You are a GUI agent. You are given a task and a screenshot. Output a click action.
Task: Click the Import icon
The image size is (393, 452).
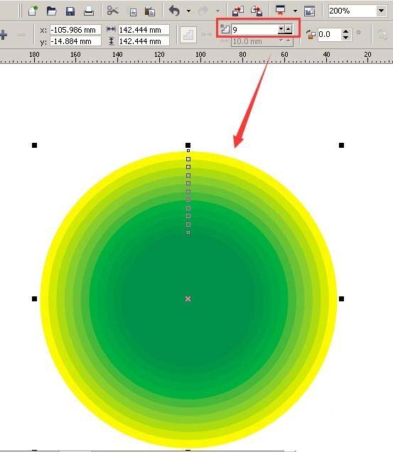coord(238,11)
